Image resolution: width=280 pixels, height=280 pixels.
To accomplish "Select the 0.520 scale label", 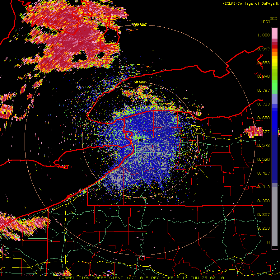I will tap(264, 159).
